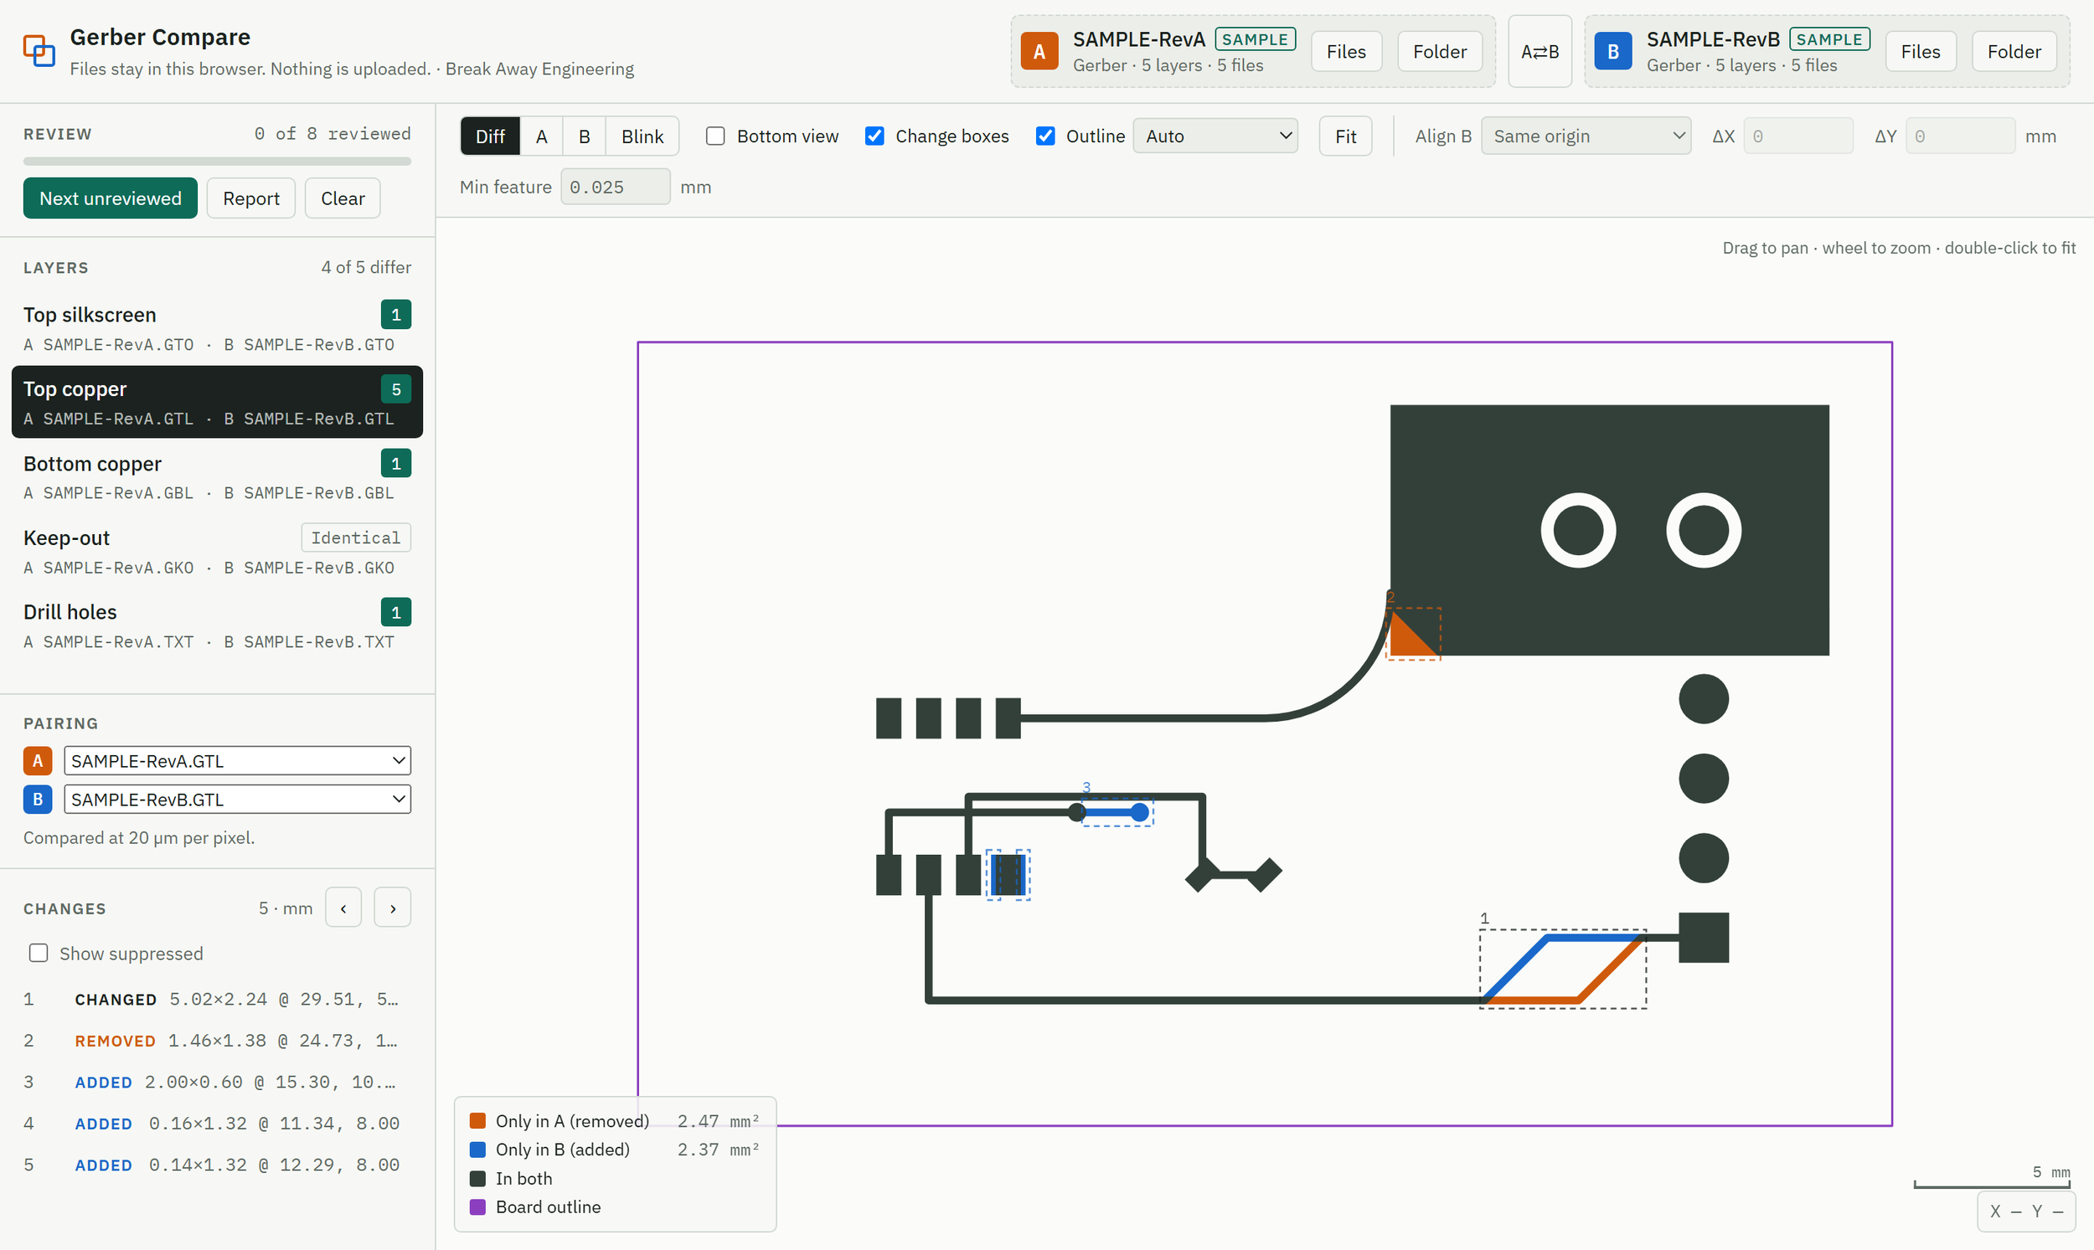This screenshot has height=1250, width=2094.
Task: Go to next change arrow
Action: click(x=393, y=908)
